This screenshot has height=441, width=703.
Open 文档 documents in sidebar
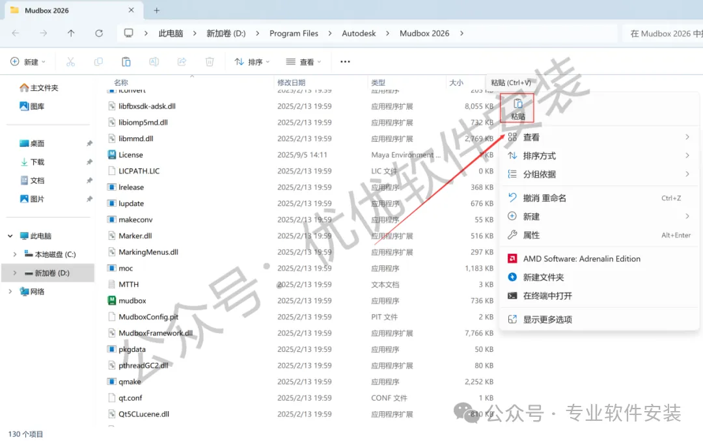point(32,180)
